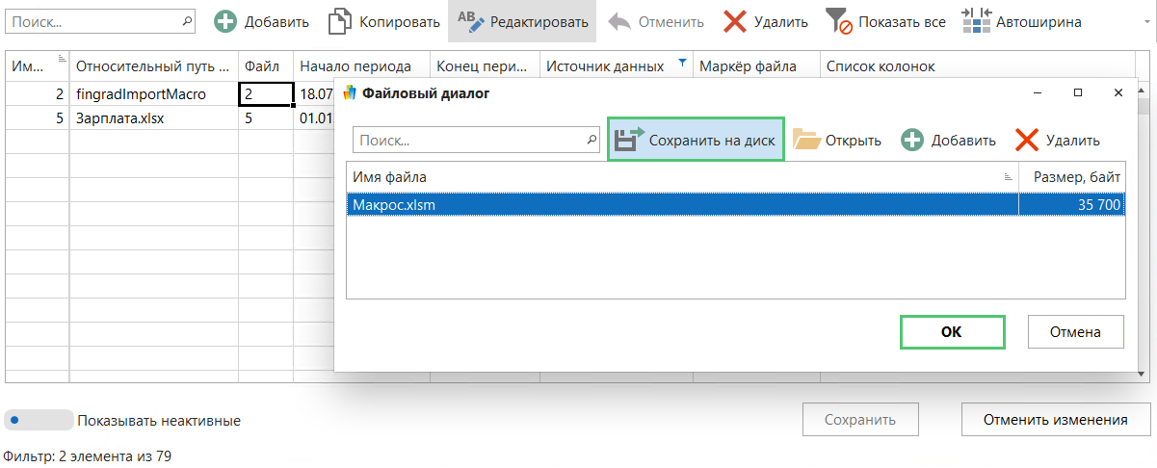Select the Макрос.xlsm file row
The width and height of the screenshot is (1157, 468).
pyautogui.click(x=674, y=204)
